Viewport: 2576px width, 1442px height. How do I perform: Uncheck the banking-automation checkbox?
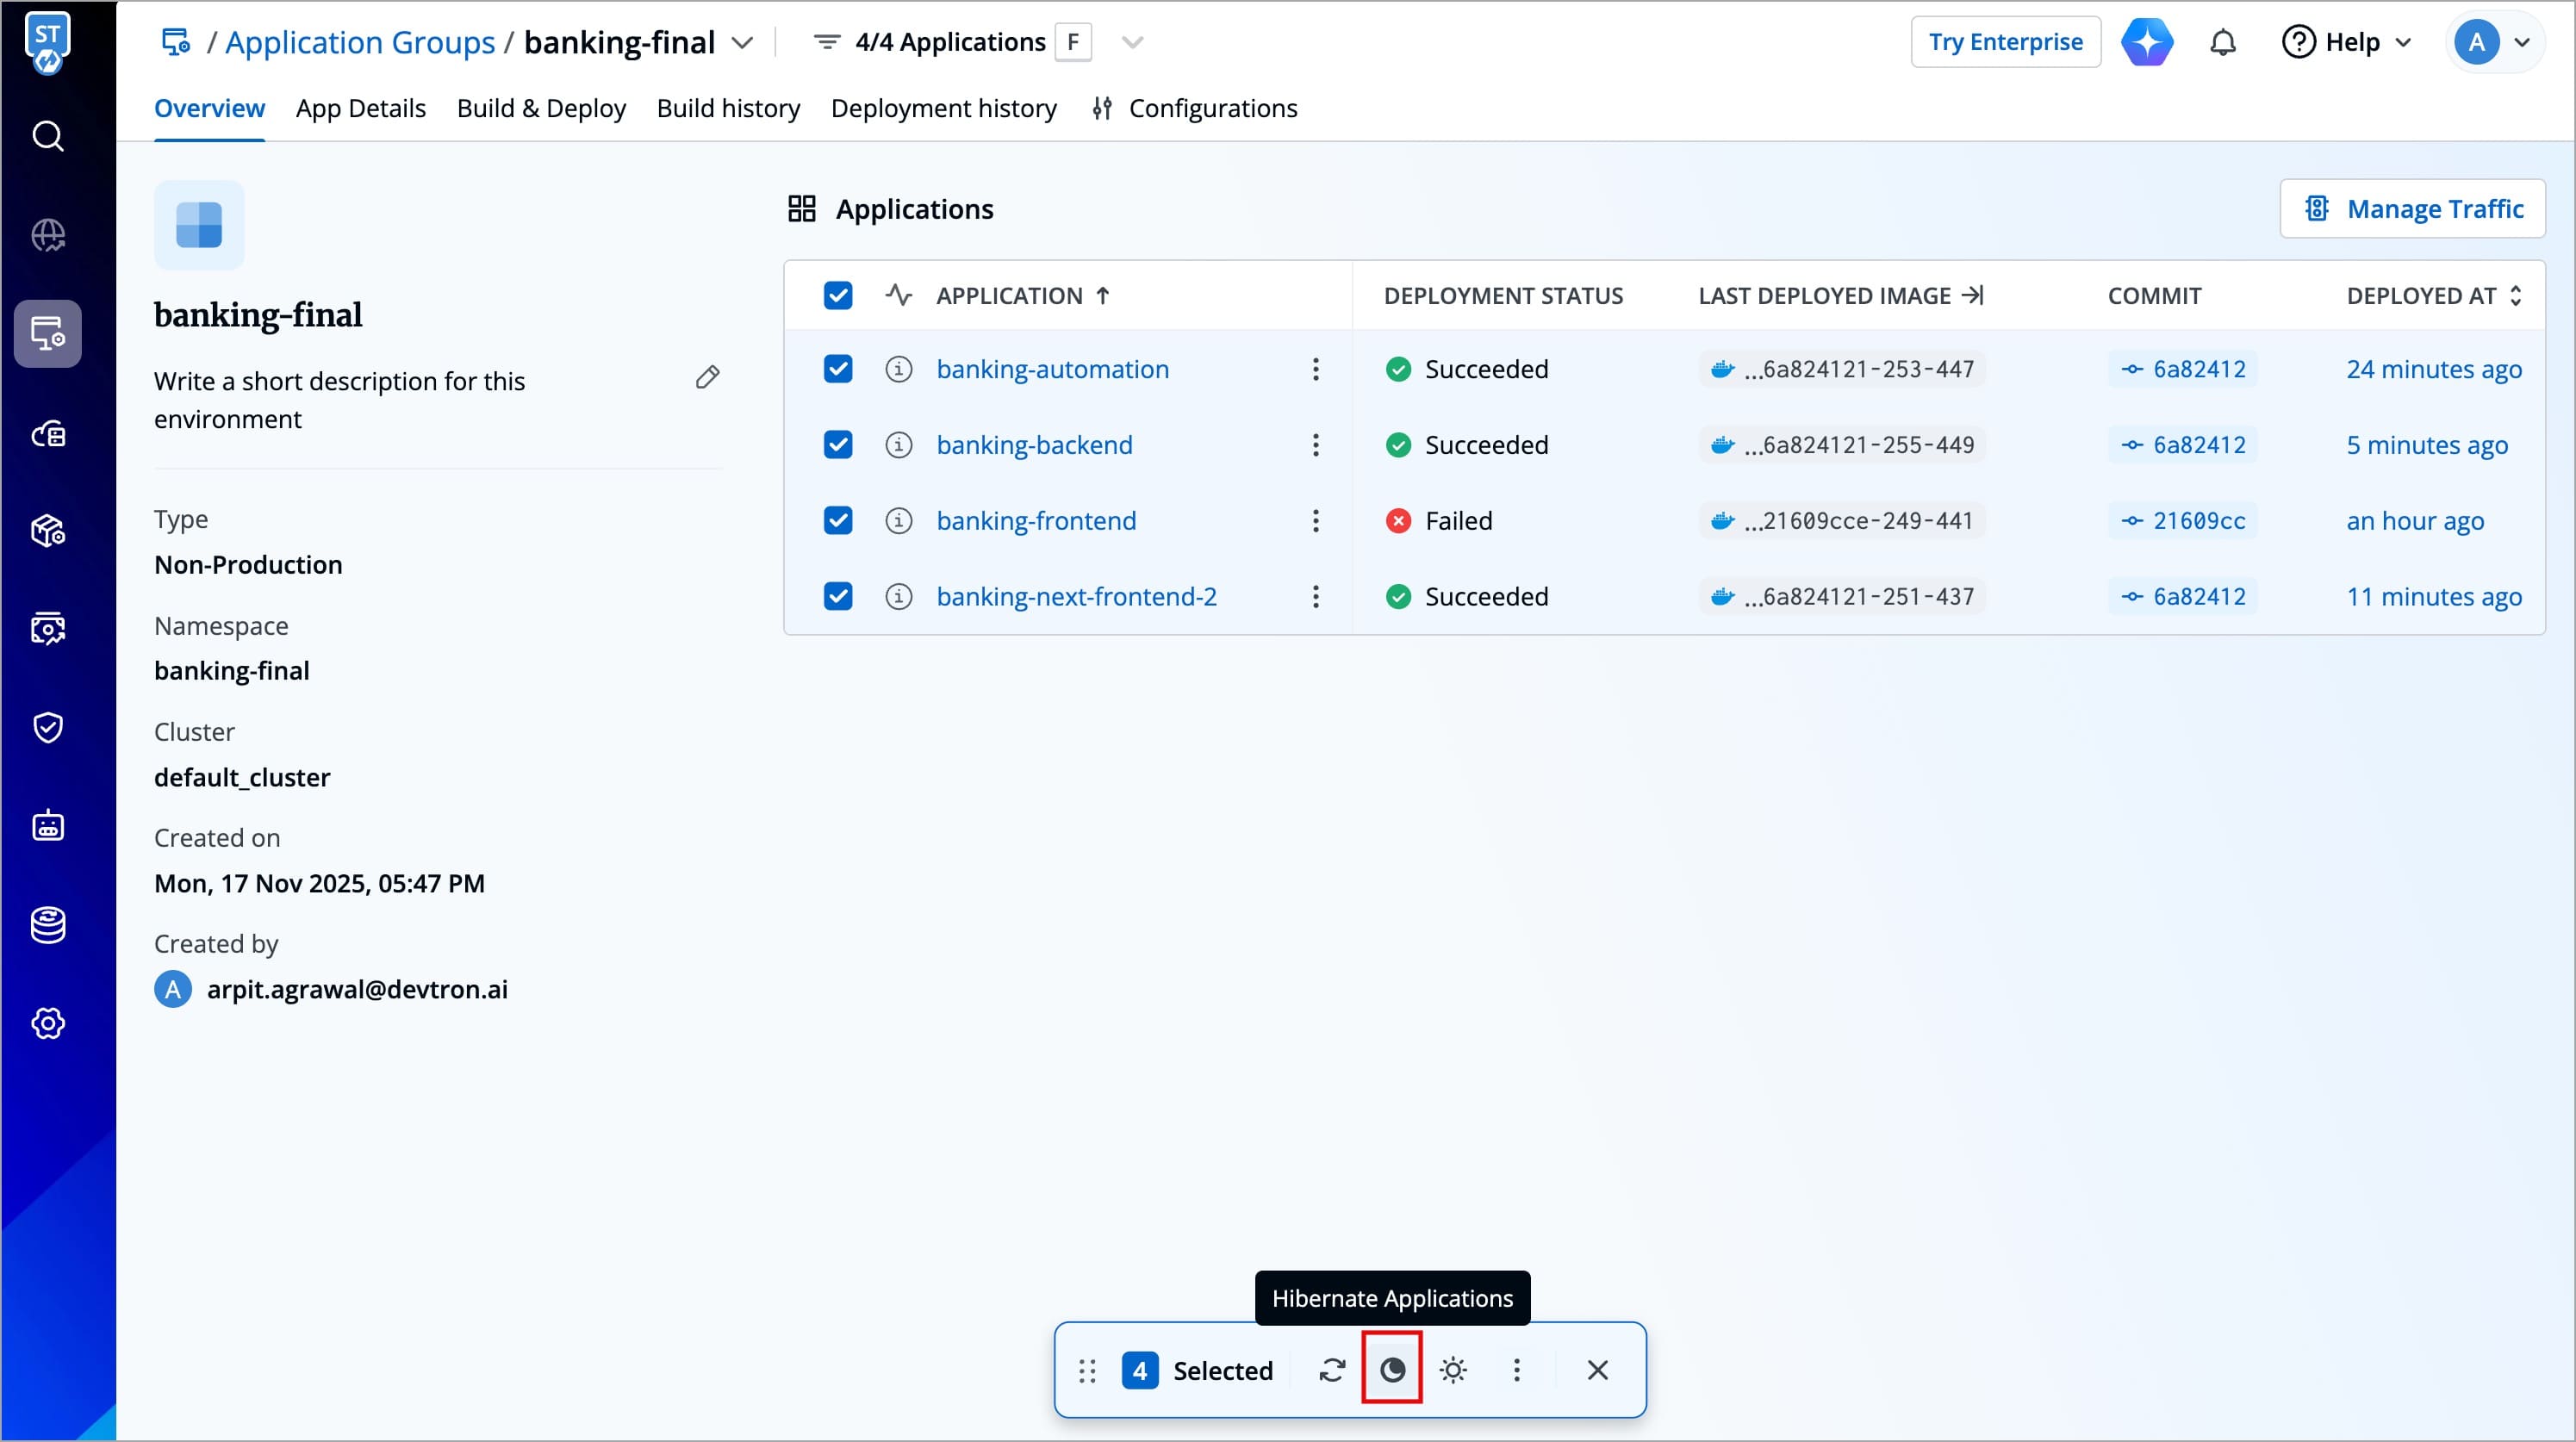click(837, 369)
